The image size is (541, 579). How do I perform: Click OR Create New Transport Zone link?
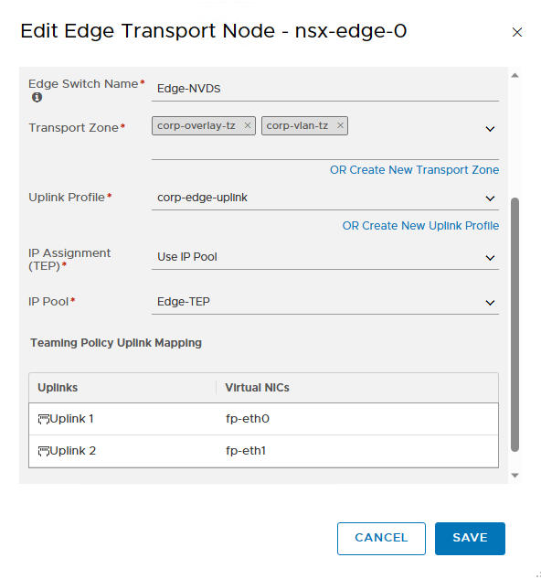414,170
